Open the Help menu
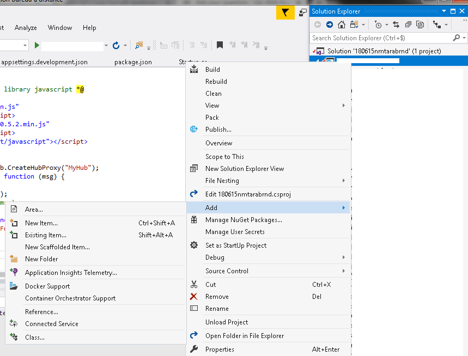The height and width of the screenshot is (356, 468). coord(89,28)
